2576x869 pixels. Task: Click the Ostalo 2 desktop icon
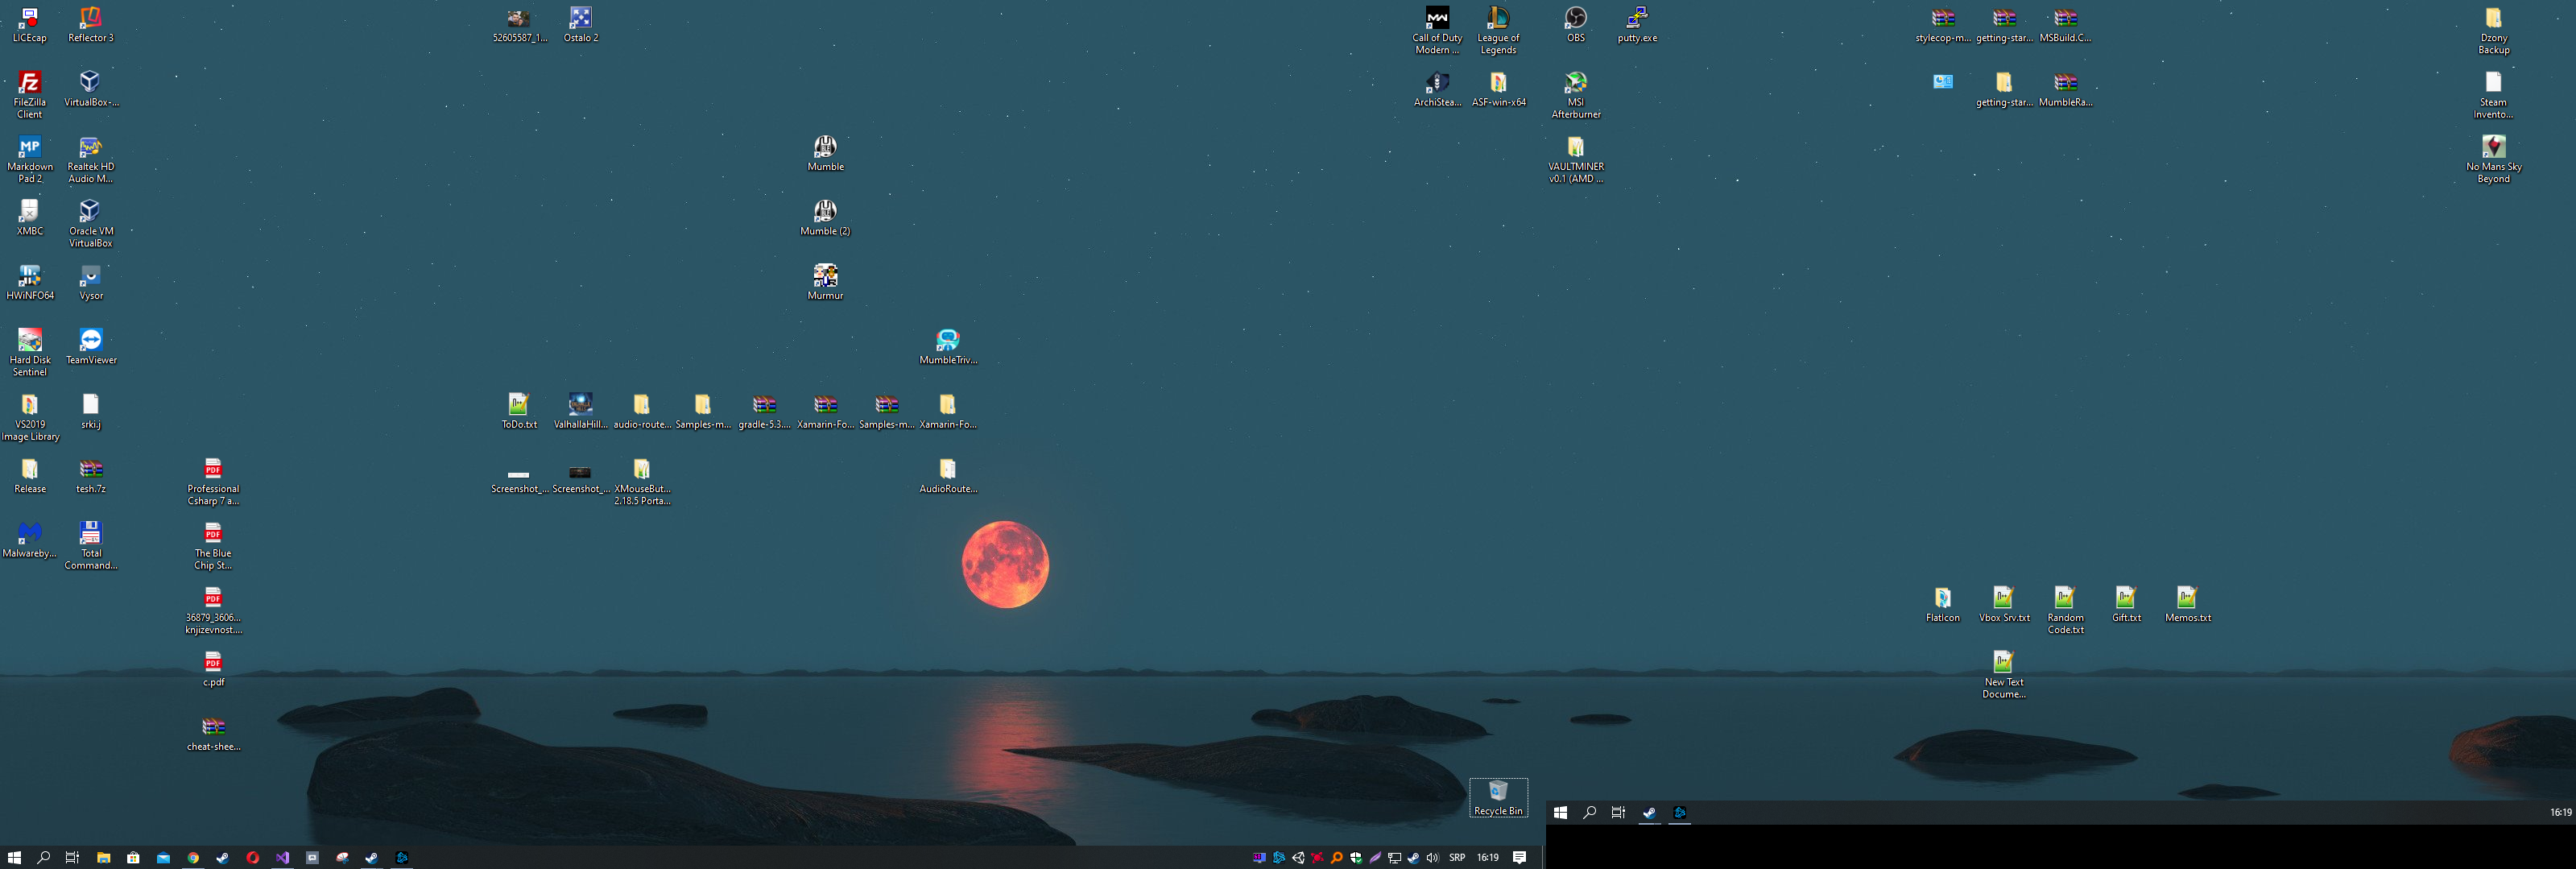pyautogui.click(x=580, y=25)
